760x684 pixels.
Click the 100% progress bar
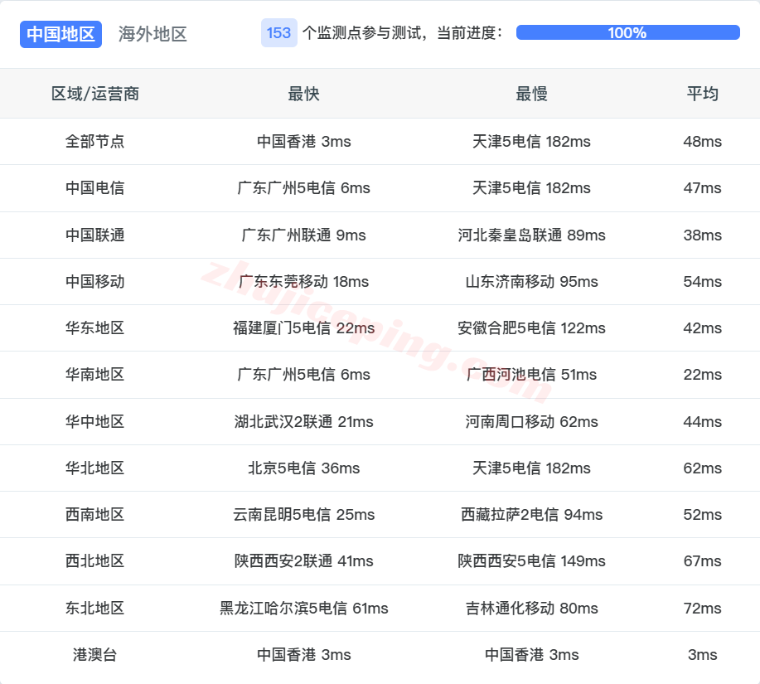(x=627, y=32)
